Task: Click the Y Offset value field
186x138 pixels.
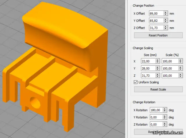Action: 156,21
